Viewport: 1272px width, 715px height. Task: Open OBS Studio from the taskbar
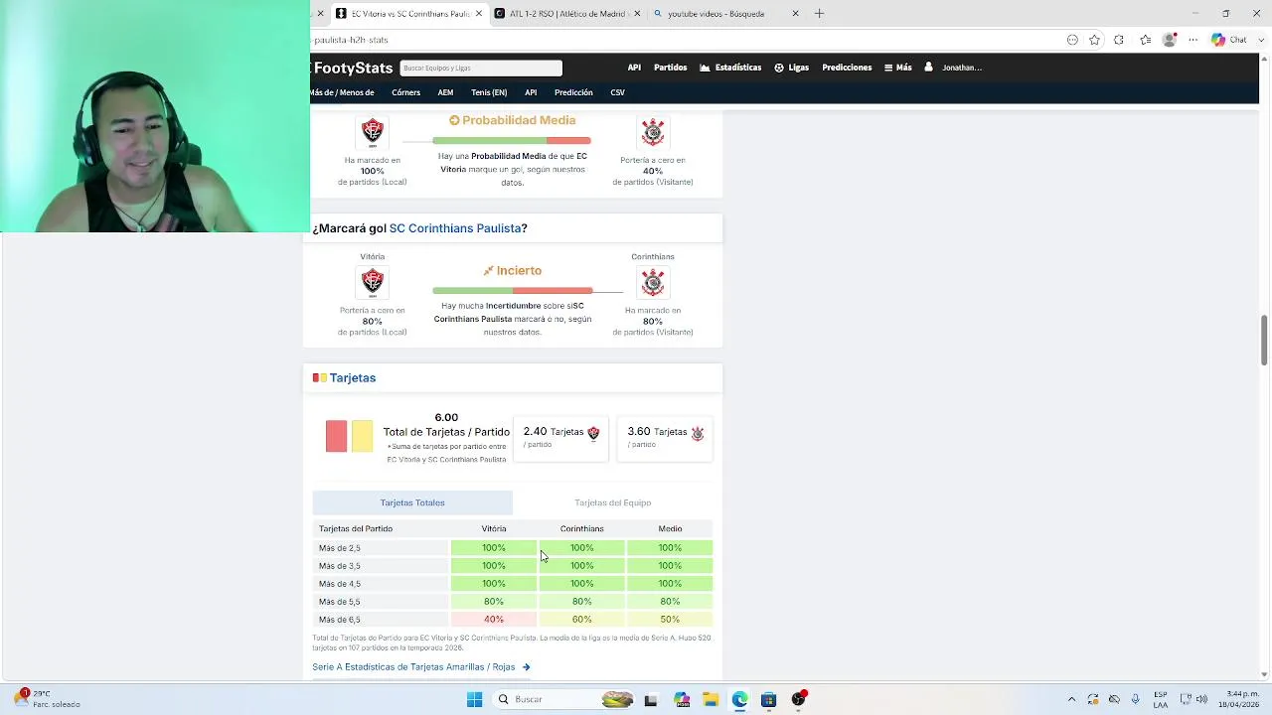pos(798,699)
